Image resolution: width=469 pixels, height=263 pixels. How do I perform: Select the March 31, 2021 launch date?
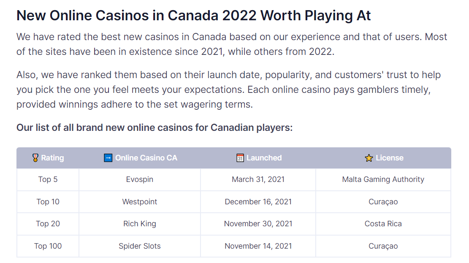pyautogui.click(x=258, y=179)
